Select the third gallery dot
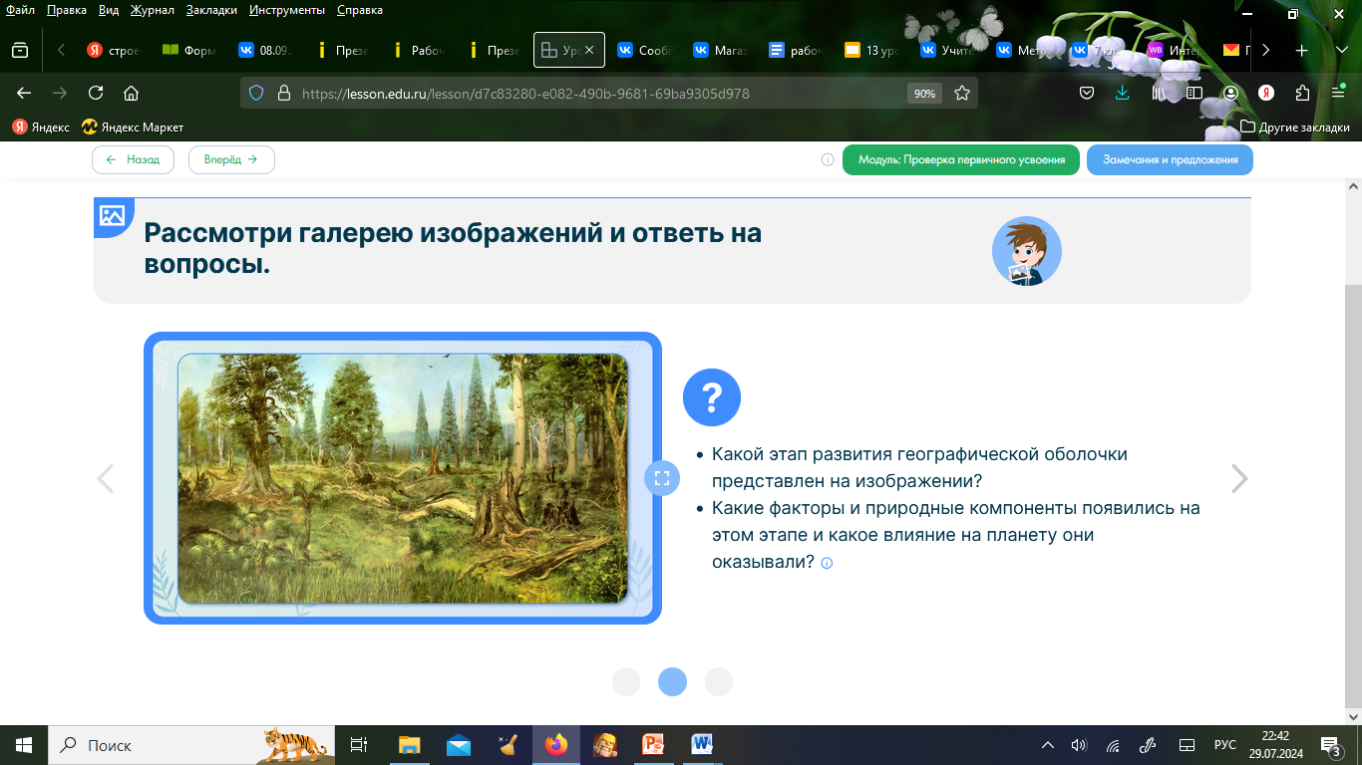 [719, 681]
